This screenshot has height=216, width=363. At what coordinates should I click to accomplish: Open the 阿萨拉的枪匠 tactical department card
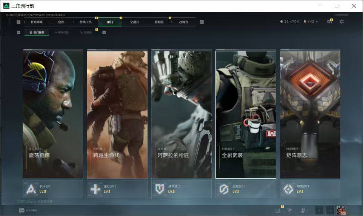[181, 115]
